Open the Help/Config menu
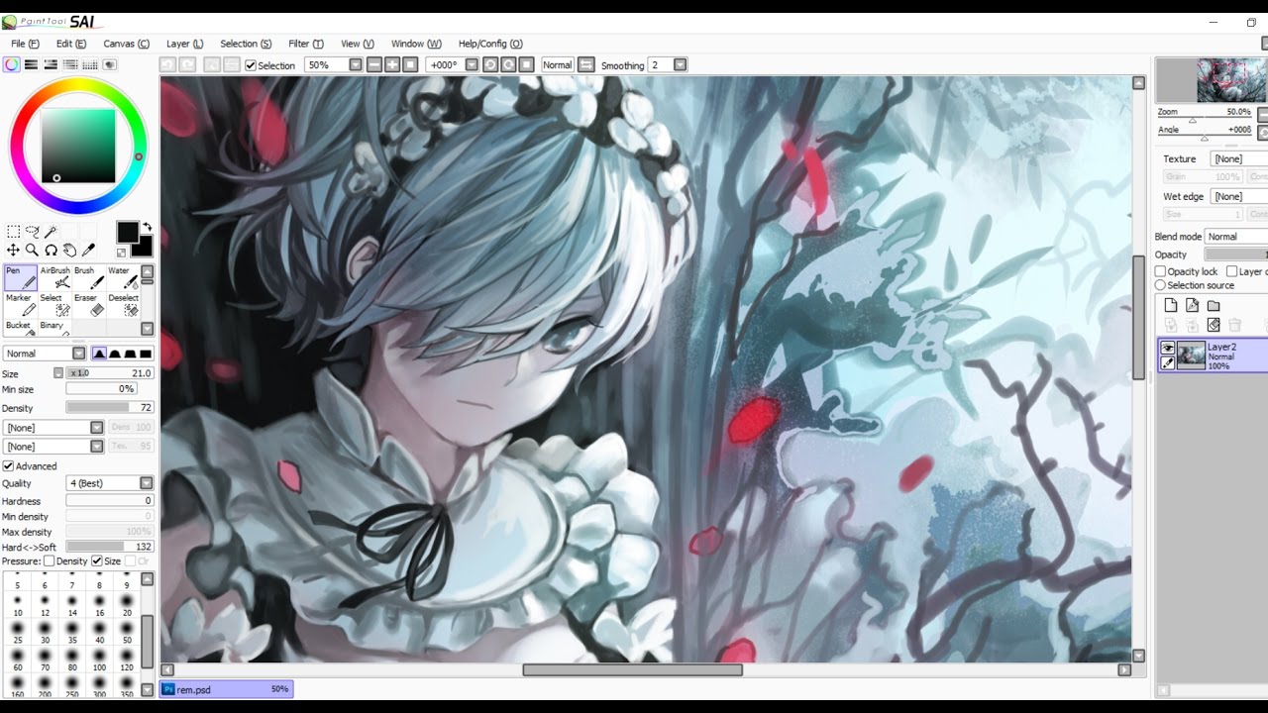The width and height of the screenshot is (1268, 713). [x=489, y=44]
